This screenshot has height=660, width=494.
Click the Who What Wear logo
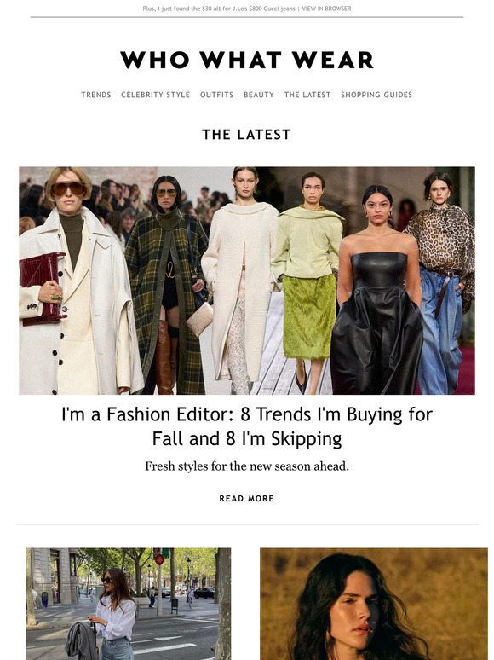click(x=247, y=60)
